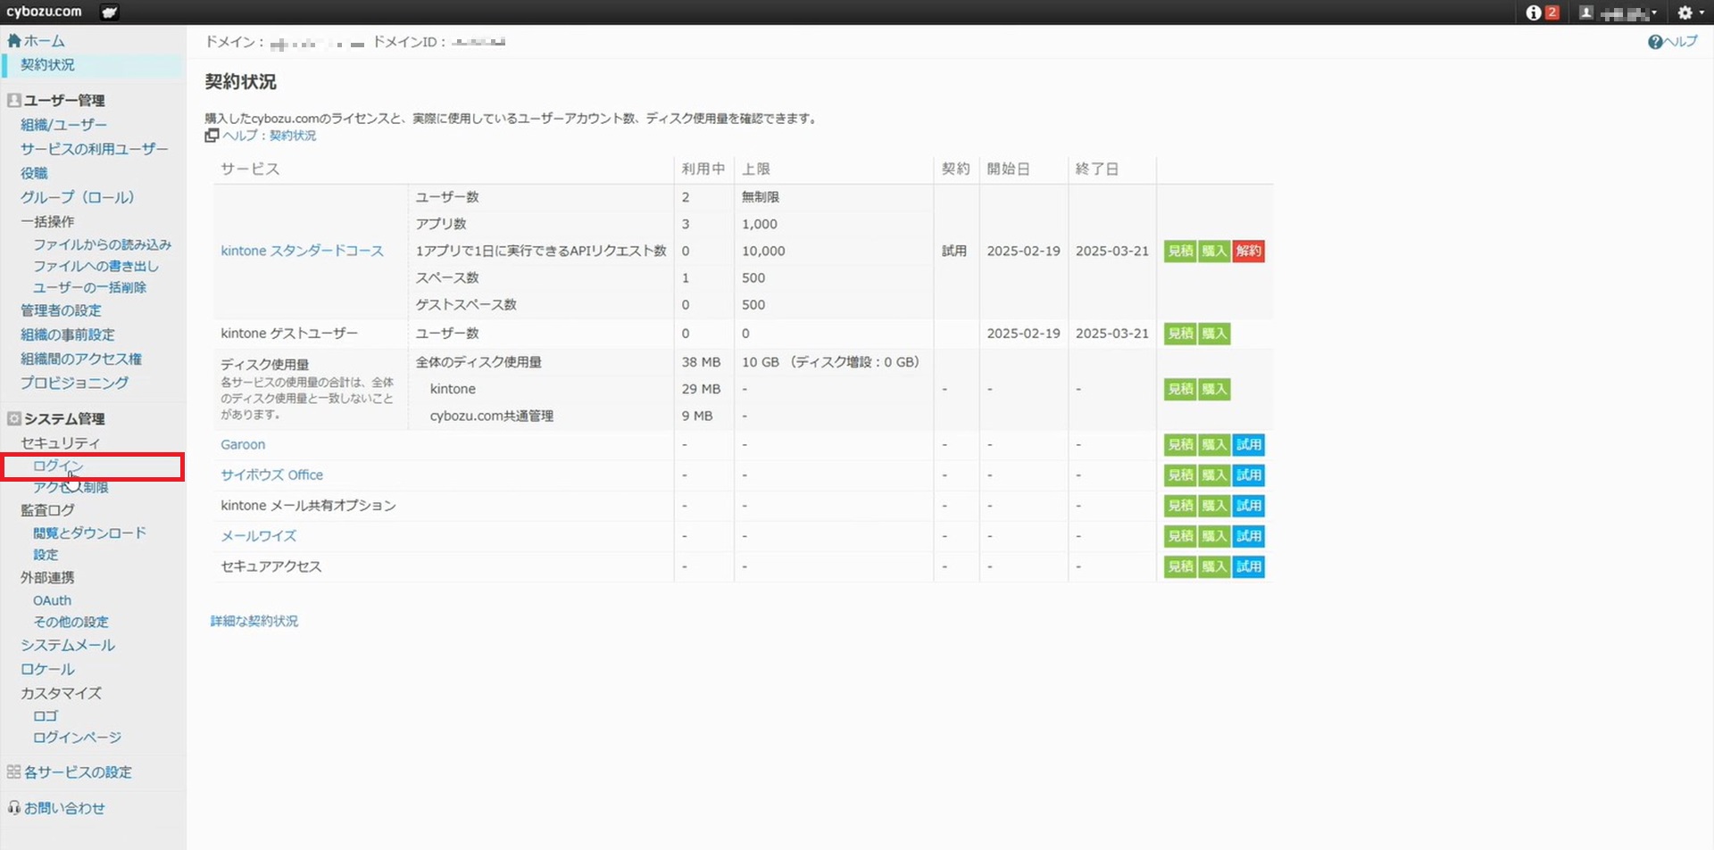Click the cybozu.com logo text
Image resolution: width=1714 pixels, height=850 pixels.
pyautogui.click(x=44, y=12)
